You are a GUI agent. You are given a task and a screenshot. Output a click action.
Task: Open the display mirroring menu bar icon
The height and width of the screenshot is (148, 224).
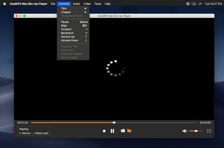194,4
